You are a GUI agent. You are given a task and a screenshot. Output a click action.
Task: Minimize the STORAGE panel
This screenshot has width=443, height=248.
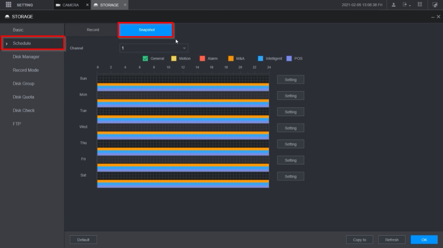(433, 17)
